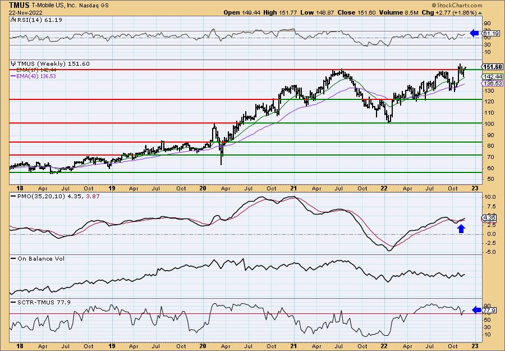The width and height of the screenshot is (505, 351).
Task: Click the On Balance Vol legend label
Action: 41,258
